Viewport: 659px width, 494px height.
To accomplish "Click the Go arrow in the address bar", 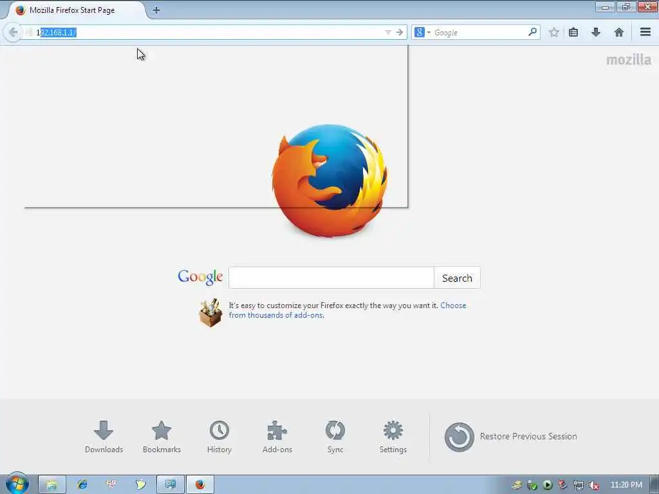I will point(400,32).
